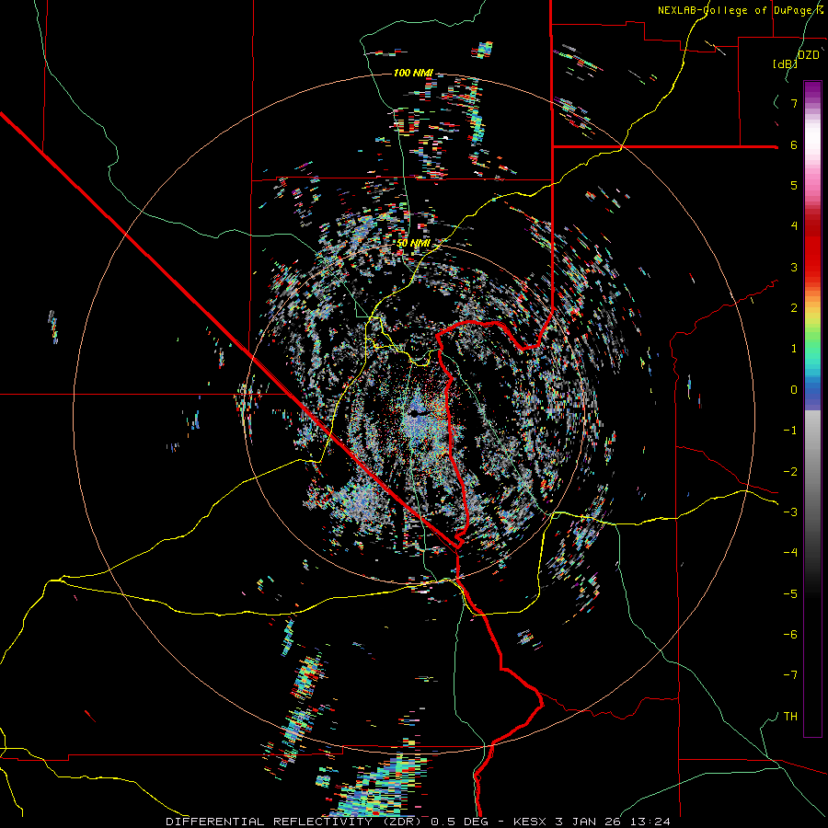Click the 4 value on the scale
The image size is (828, 828).
(794, 226)
